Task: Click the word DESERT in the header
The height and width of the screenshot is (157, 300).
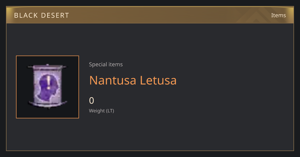Action: pos(56,15)
